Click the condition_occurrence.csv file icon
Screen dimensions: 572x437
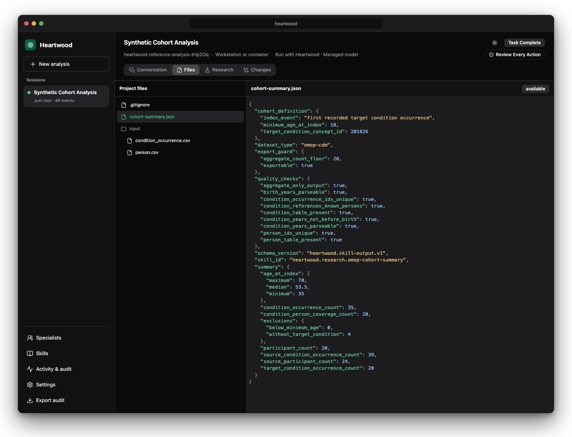tap(130, 141)
